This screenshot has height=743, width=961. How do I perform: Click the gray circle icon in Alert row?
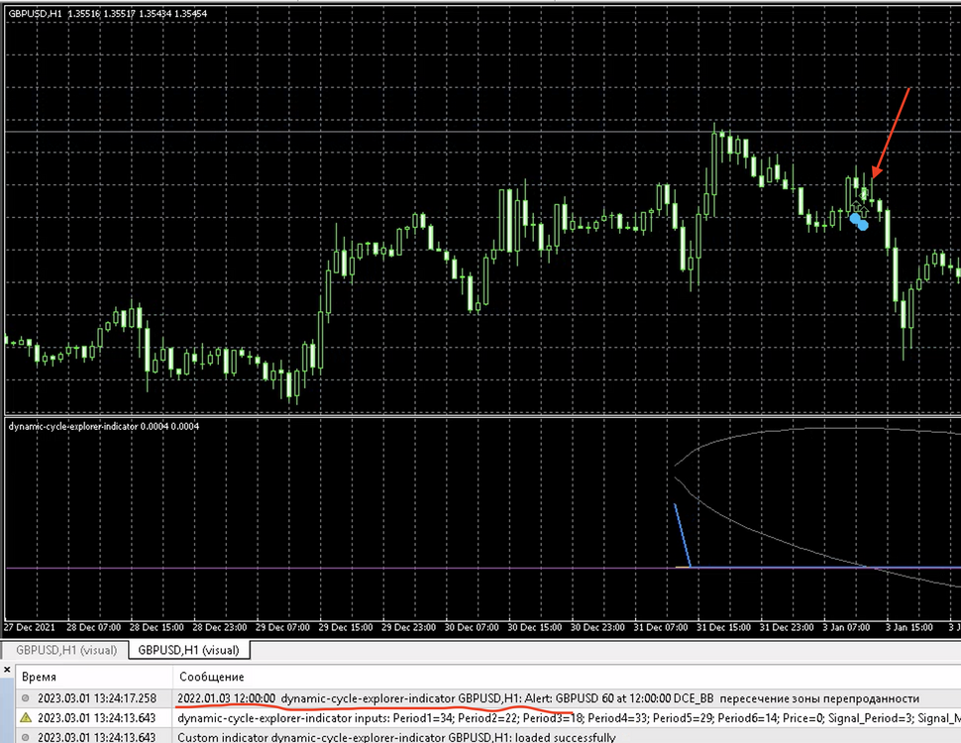click(25, 697)
